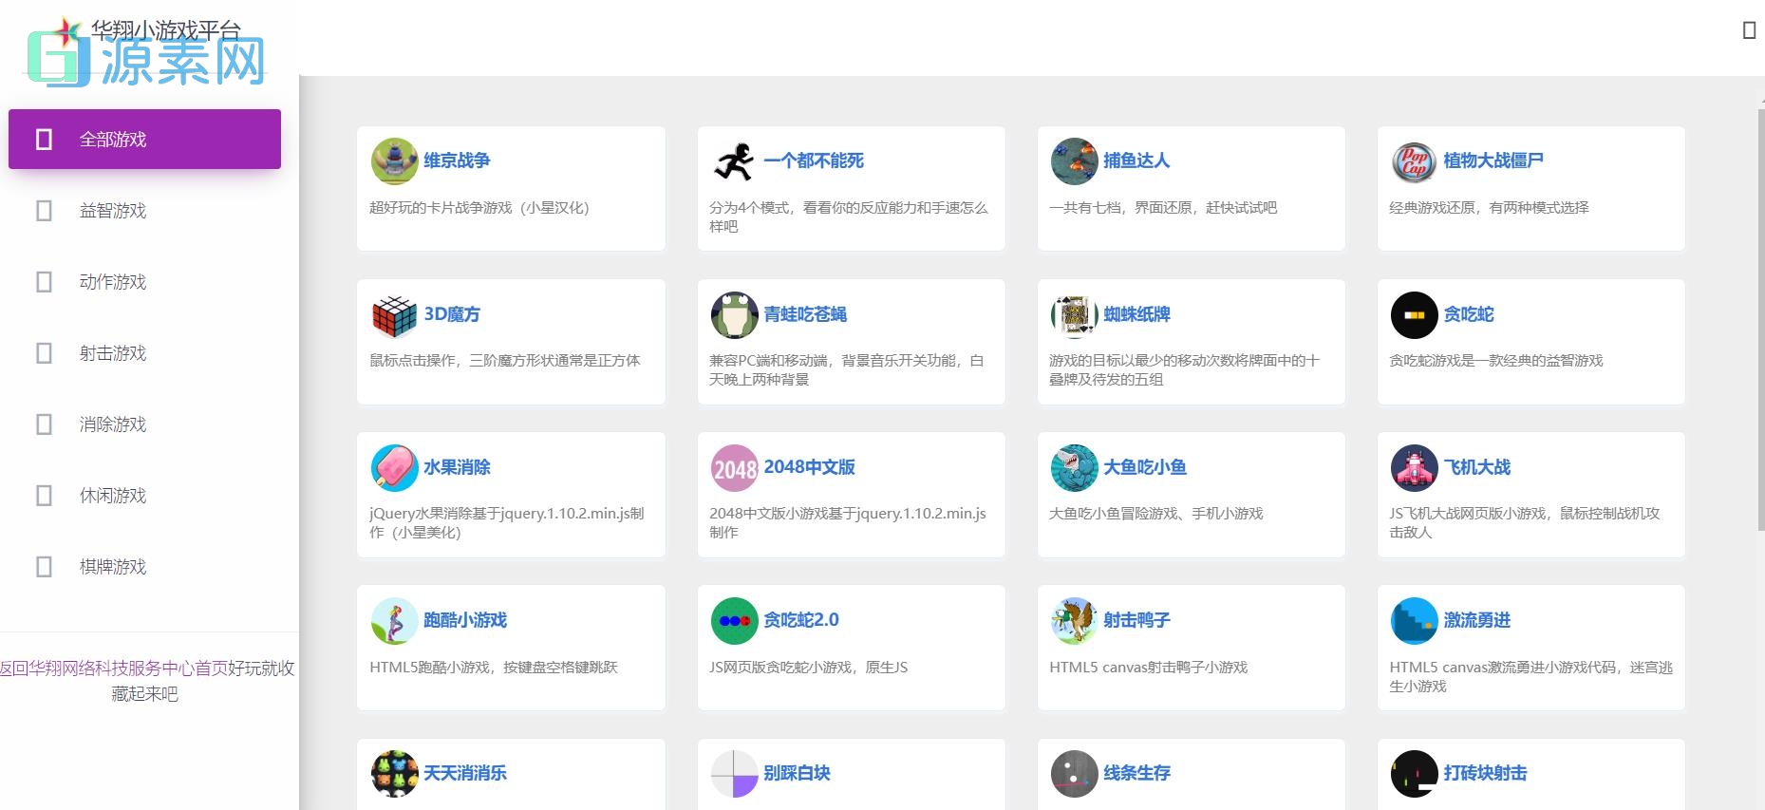This screenshot has height=810, width=1765.
Task: Click the 3D魔方 Rubik's cube icon
Action: [x=394, y=315]
